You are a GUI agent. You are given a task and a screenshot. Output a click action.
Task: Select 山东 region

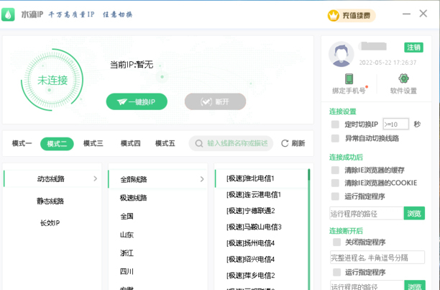127,235
